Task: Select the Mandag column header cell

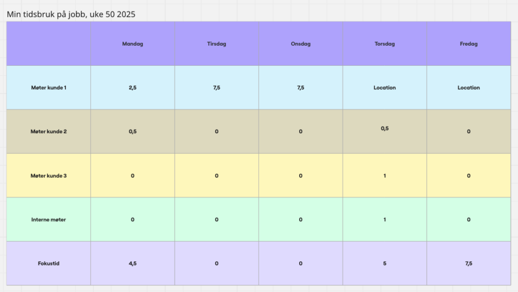Action: pos(133,44)
